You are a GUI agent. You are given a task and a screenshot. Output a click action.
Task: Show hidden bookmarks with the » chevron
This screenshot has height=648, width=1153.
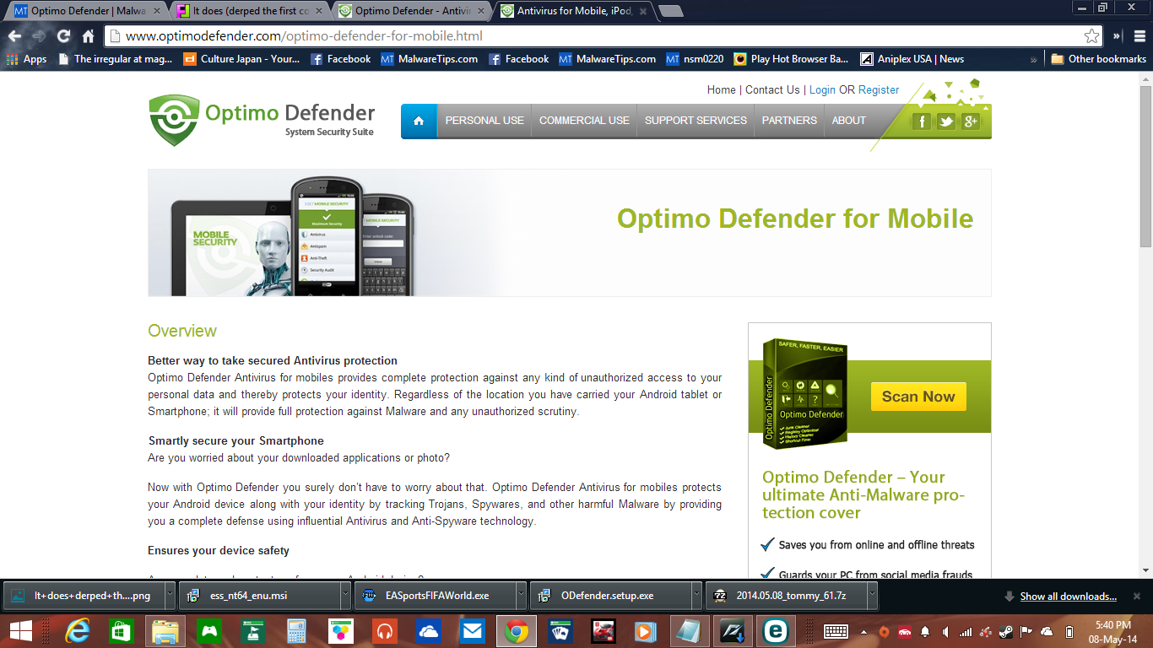coord(1034,59)
